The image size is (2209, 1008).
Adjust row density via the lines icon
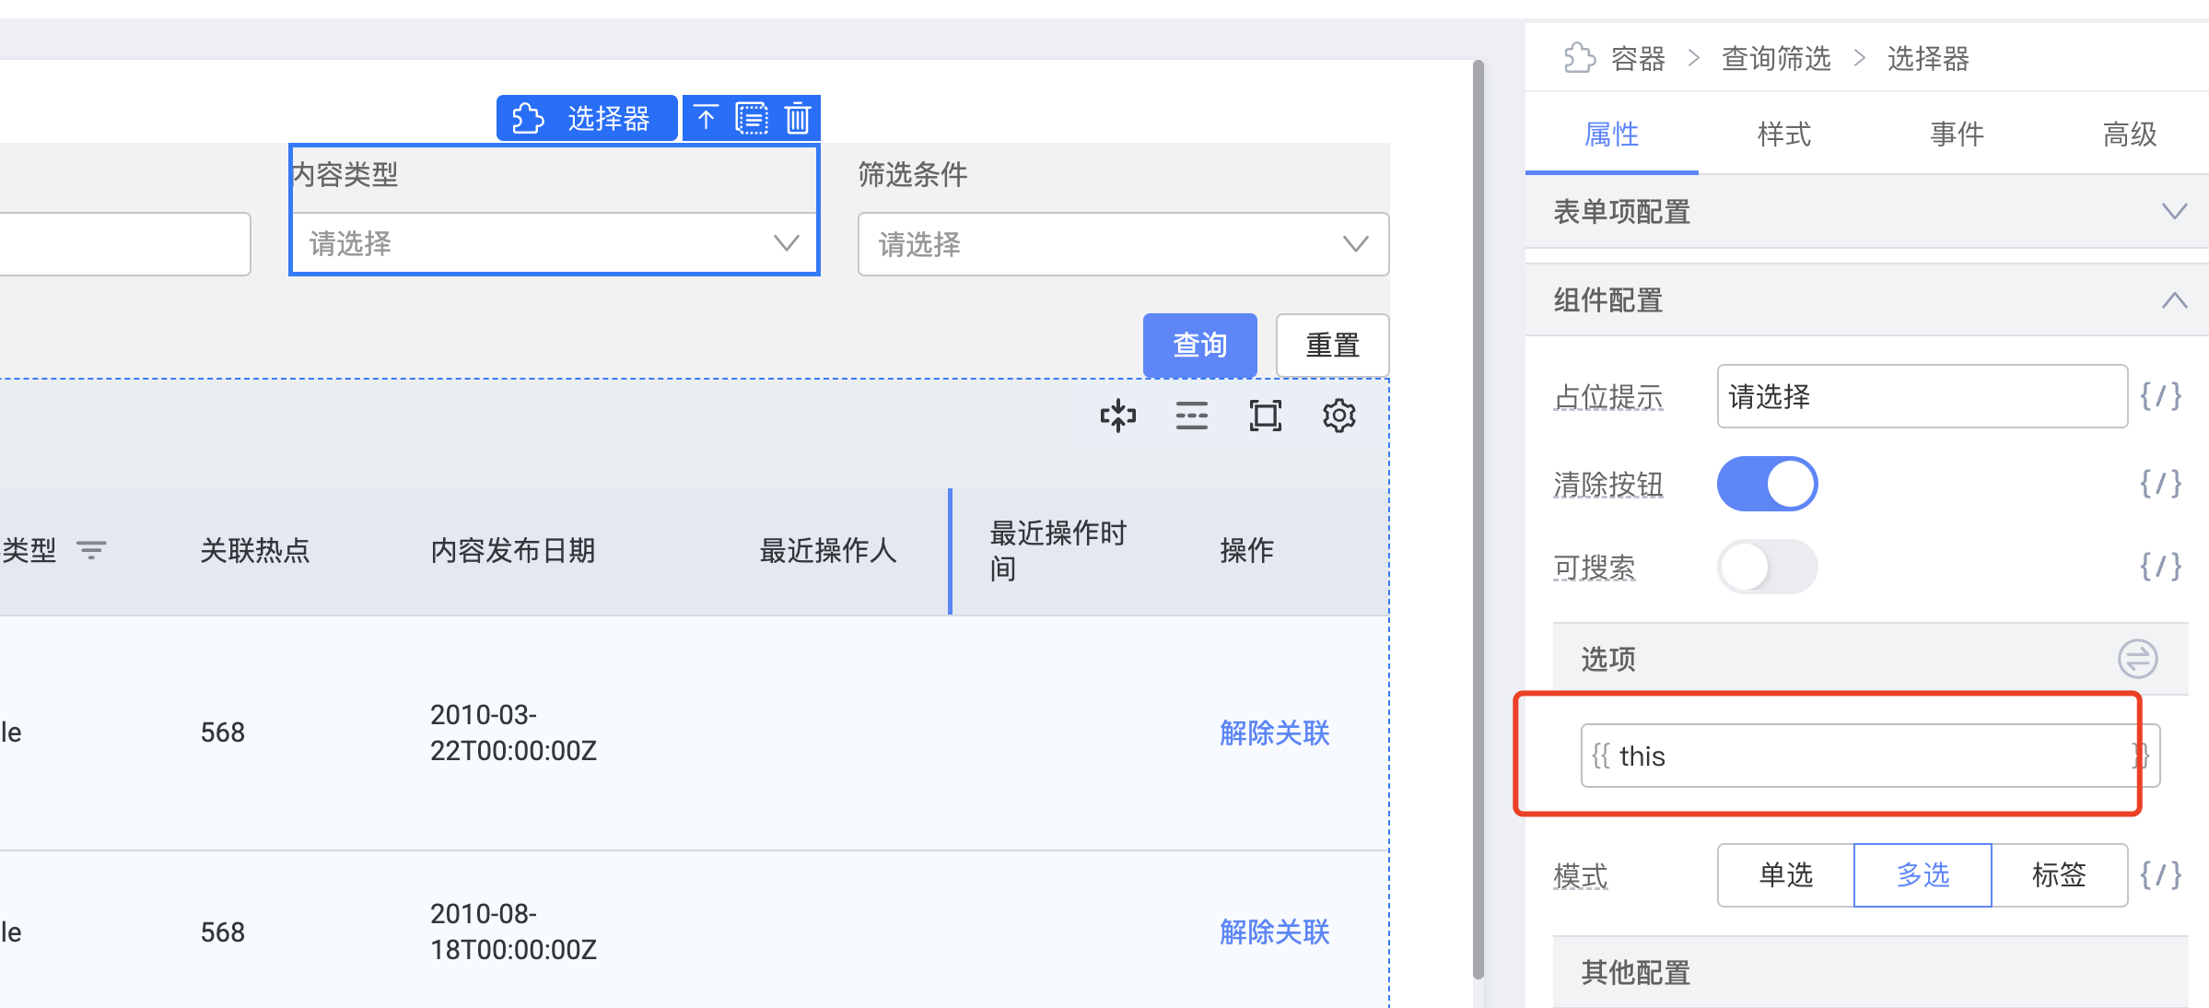point(1191,416)
